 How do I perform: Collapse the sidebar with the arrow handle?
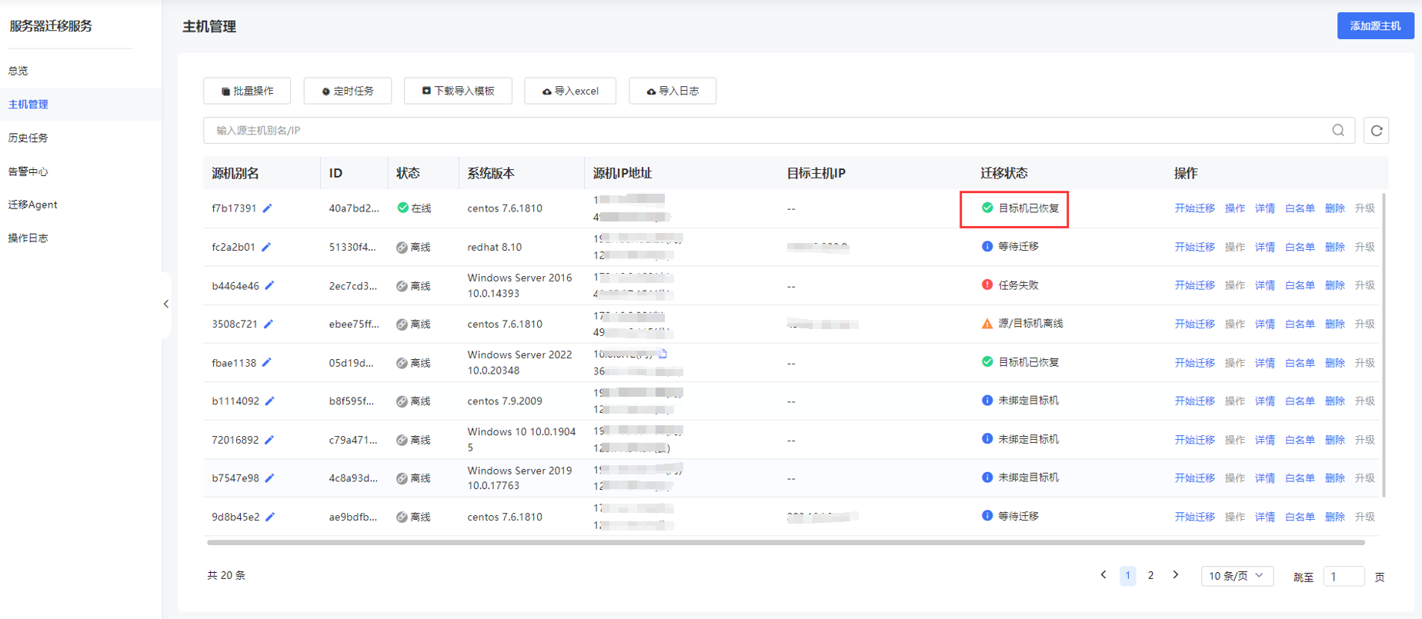[166, 304]
